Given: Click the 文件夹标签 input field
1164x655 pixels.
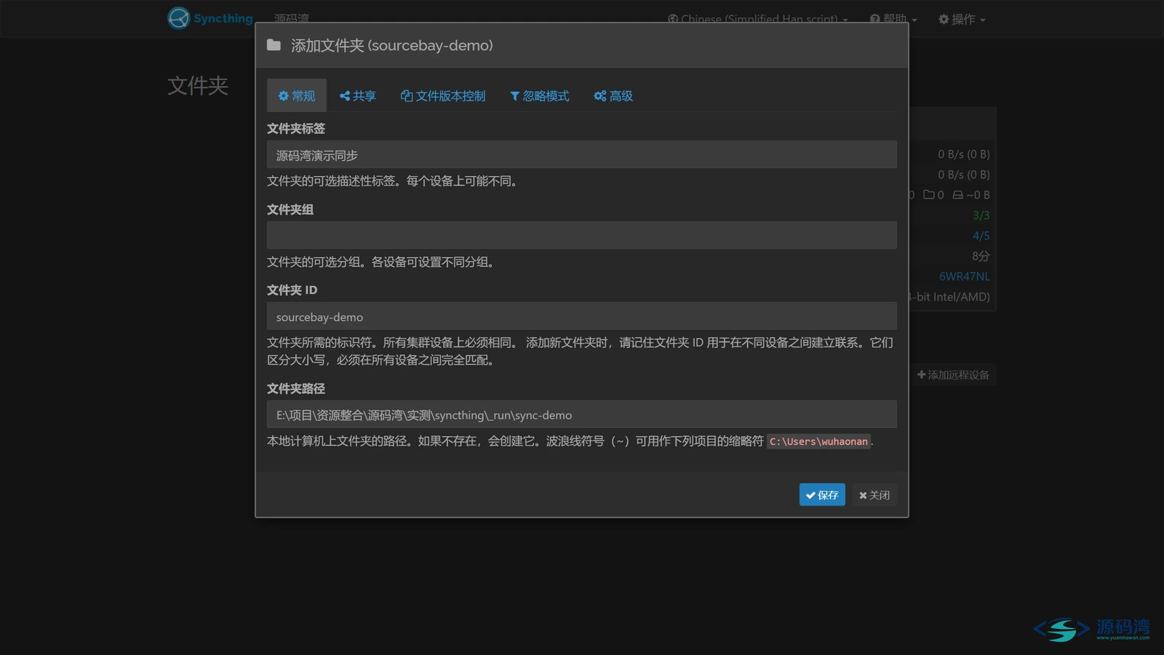Looking at the screenshot, I should tap(582, 155).
